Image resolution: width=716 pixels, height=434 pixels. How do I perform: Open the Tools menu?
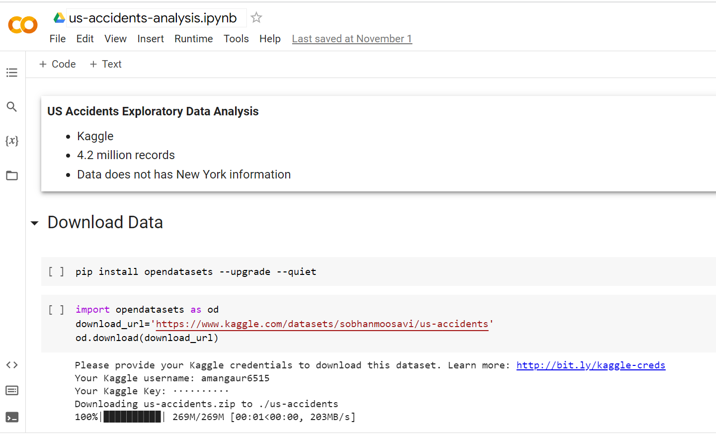[236, 39]
